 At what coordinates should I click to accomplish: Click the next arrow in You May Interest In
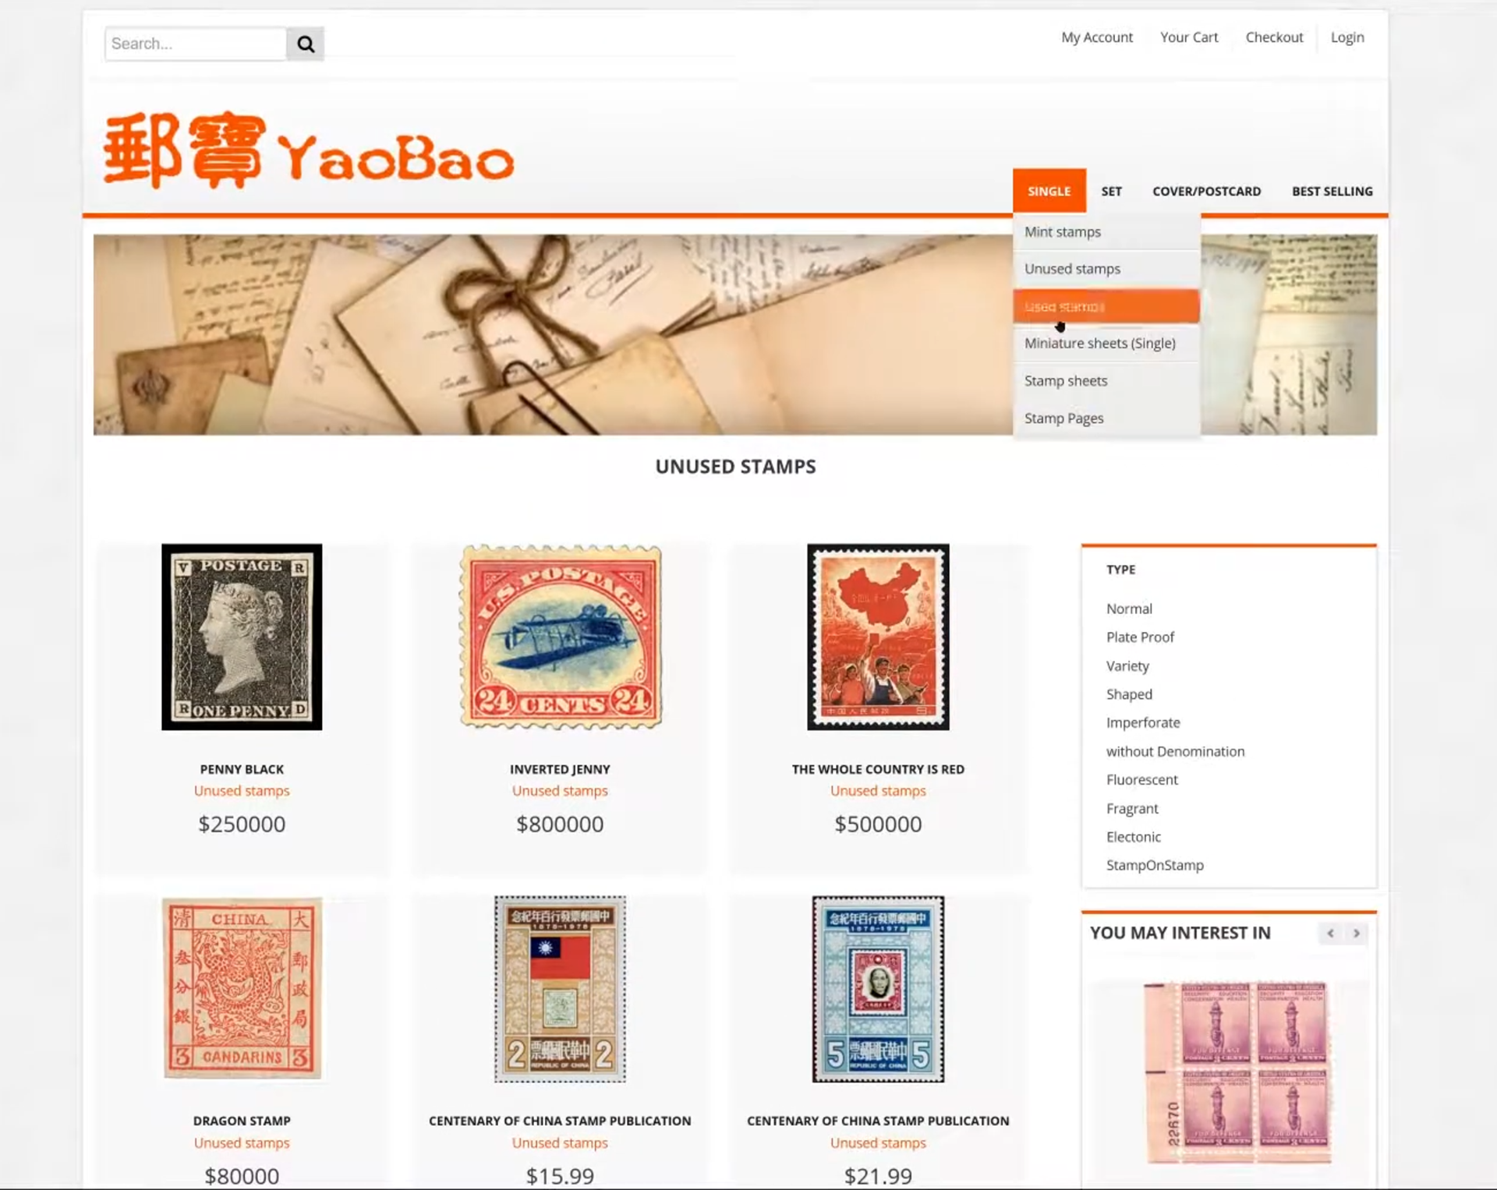pos(1357,933)
